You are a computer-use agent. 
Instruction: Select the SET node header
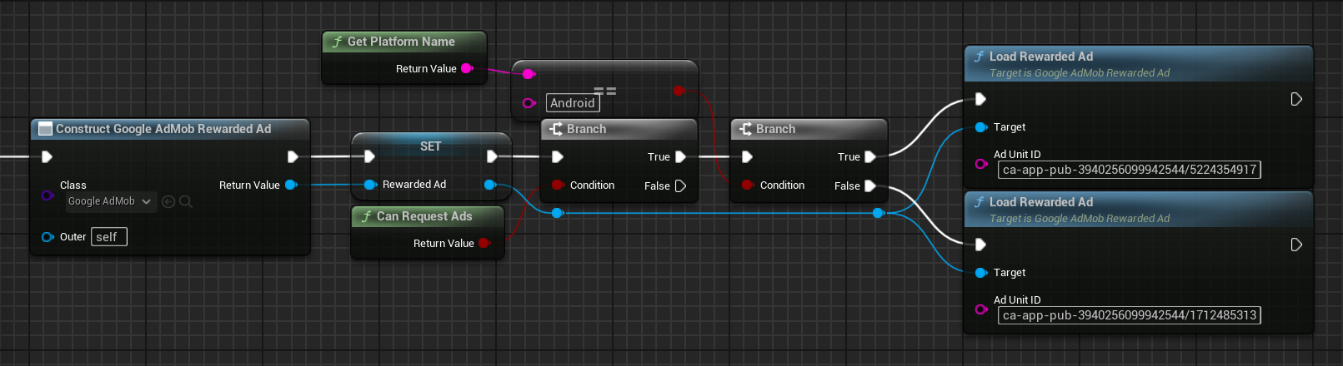pyautogui.click(x=430, y=146)
